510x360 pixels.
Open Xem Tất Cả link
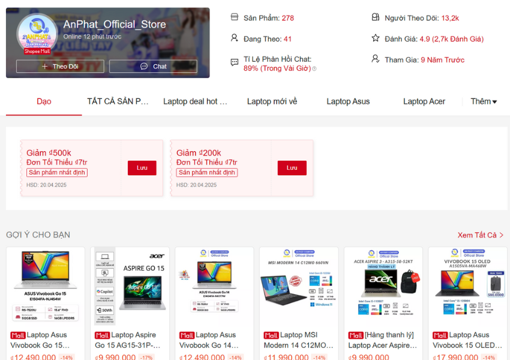[477, 235]
